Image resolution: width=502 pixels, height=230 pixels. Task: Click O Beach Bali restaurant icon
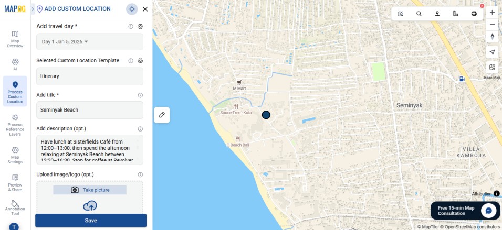pyautogui.click(x=238, y=139)
